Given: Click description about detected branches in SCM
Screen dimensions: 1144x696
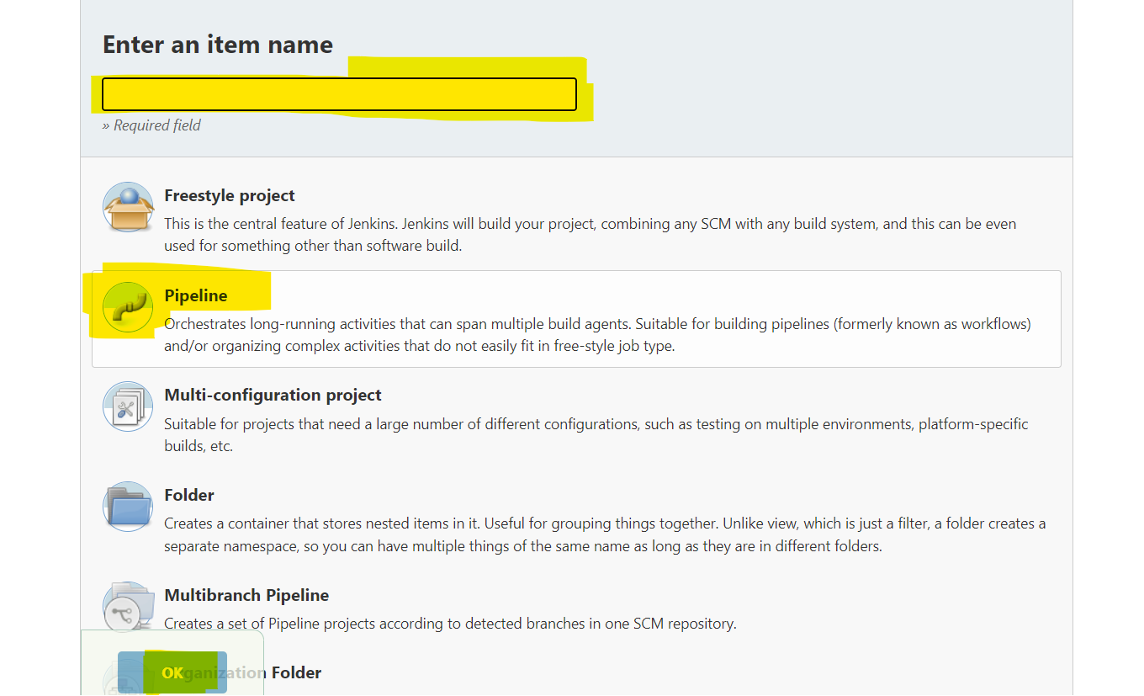Looking at the screenshot, I should [x=450, y=624].
